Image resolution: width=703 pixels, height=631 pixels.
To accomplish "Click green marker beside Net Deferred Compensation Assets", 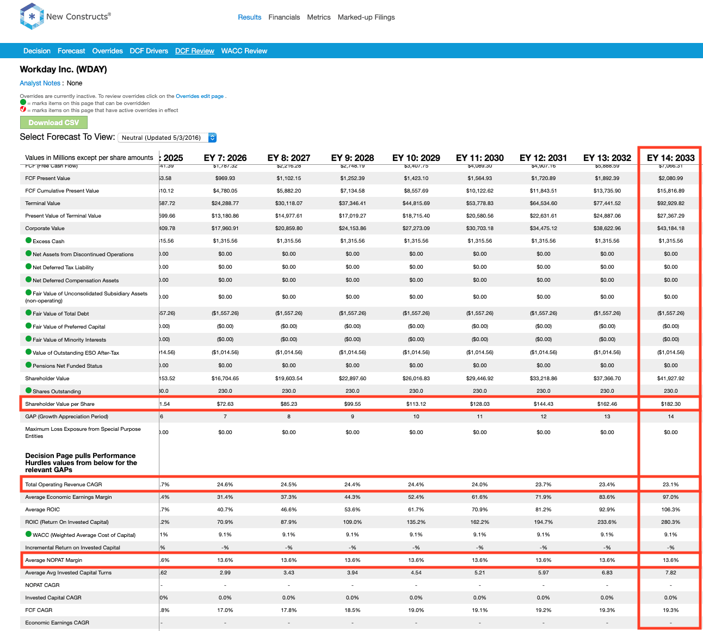I will [29, 280].
